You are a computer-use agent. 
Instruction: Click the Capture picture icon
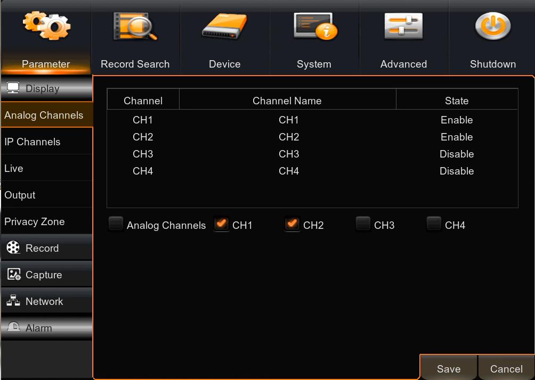click(x=14, y=274)
